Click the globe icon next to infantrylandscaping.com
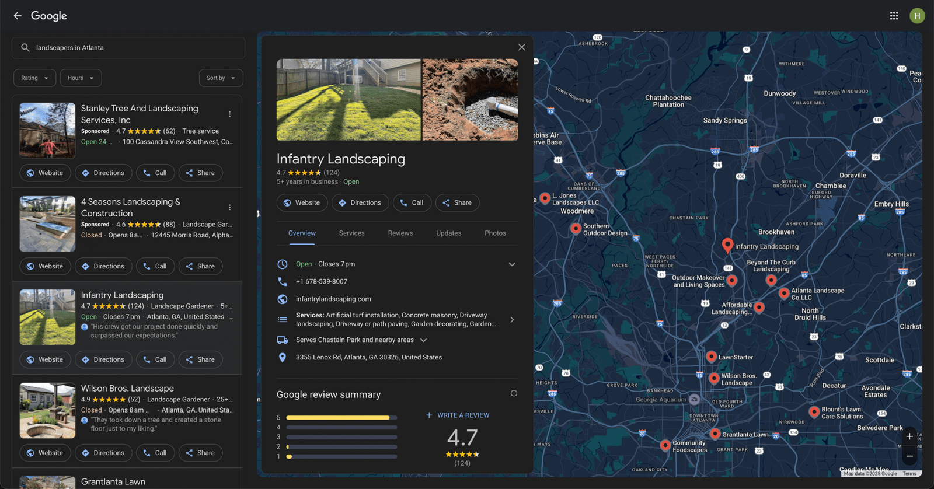Screen dimensions: 934x489 point(283,299)
